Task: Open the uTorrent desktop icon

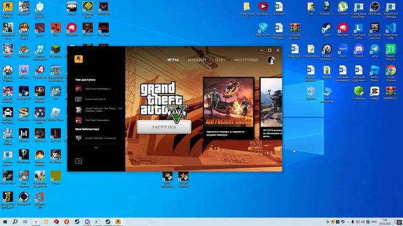Action: [343, 8]
